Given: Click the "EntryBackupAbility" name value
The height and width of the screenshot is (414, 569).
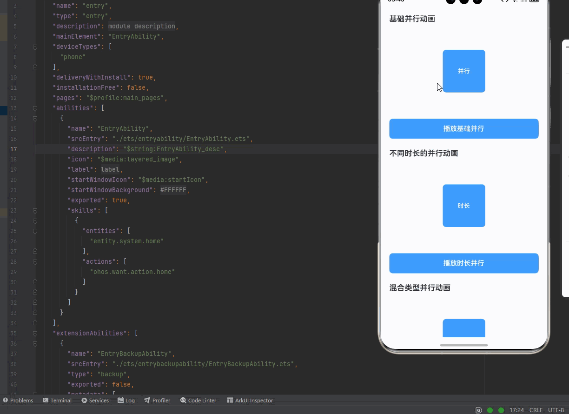Looking at the screenshot, I should coord(134,354).
